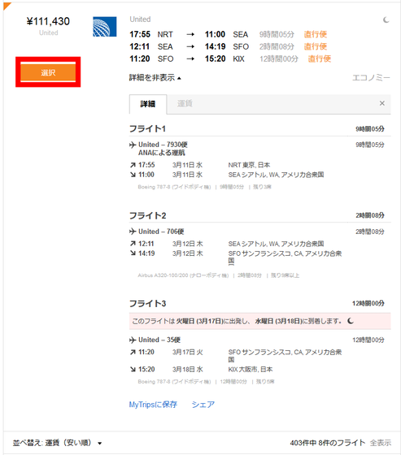401x455 pixels.
Task: Click 直行便 link on the SFO-KIX row
Action: point(320,58)
